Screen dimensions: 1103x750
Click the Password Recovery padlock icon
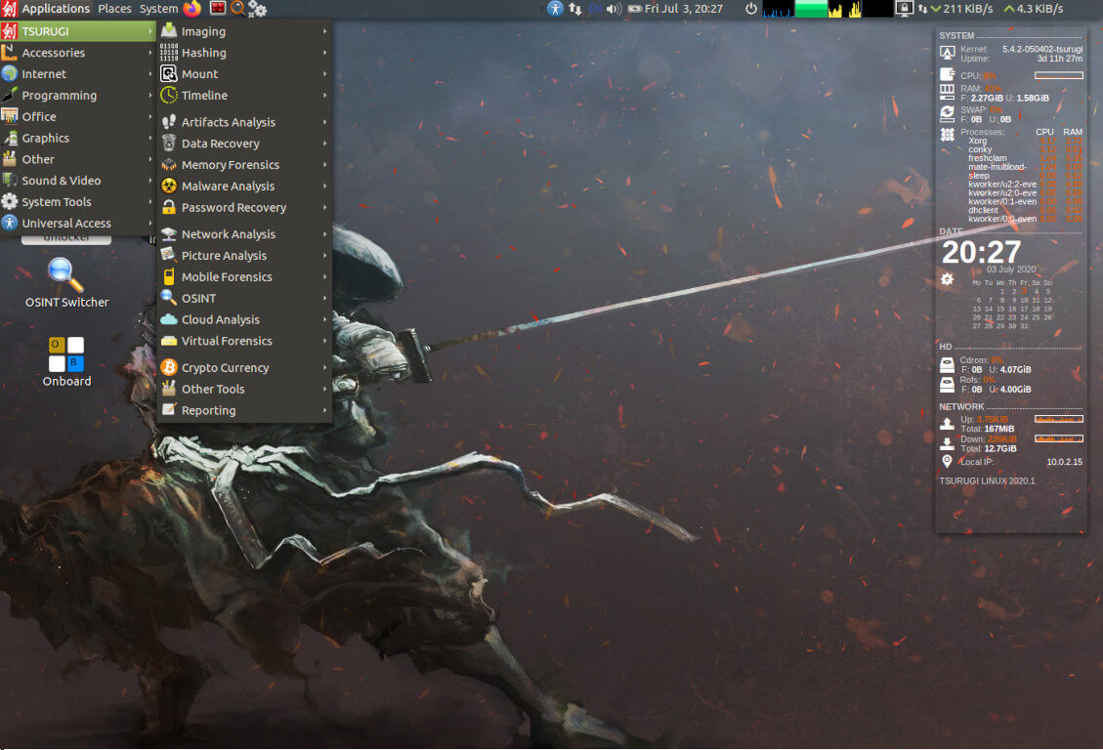coord(169,207)
